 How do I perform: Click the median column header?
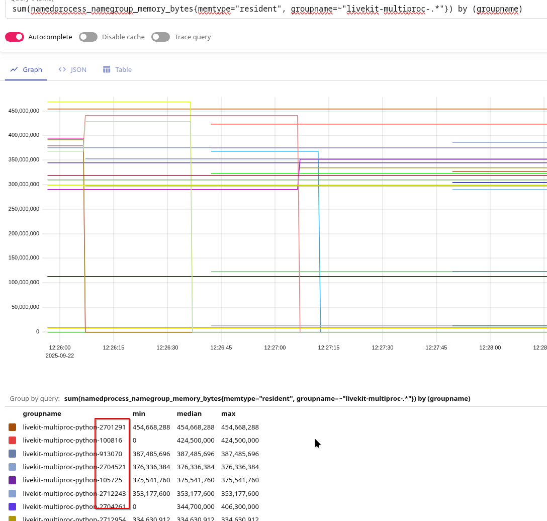(x=189, y=413)
